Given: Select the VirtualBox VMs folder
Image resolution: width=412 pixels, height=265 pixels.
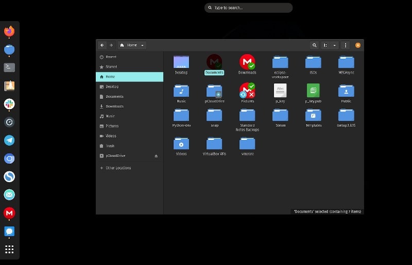Looking at the screenshot, I should pos(214,146).
